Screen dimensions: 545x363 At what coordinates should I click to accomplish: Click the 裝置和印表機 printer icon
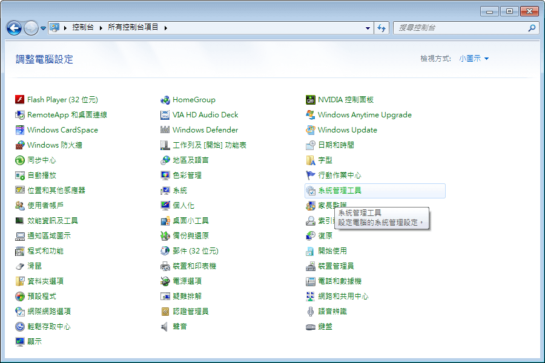click(165, 266)
